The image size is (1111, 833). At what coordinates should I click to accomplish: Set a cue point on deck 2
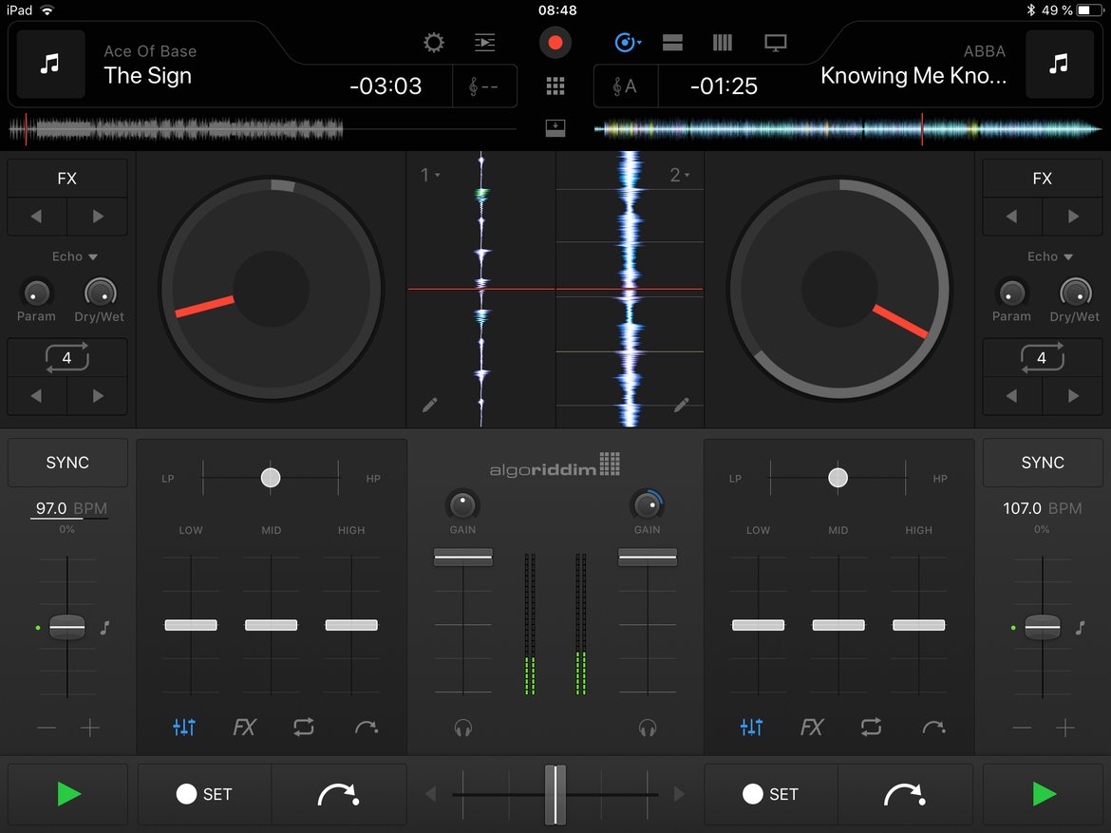pos(771,794)
